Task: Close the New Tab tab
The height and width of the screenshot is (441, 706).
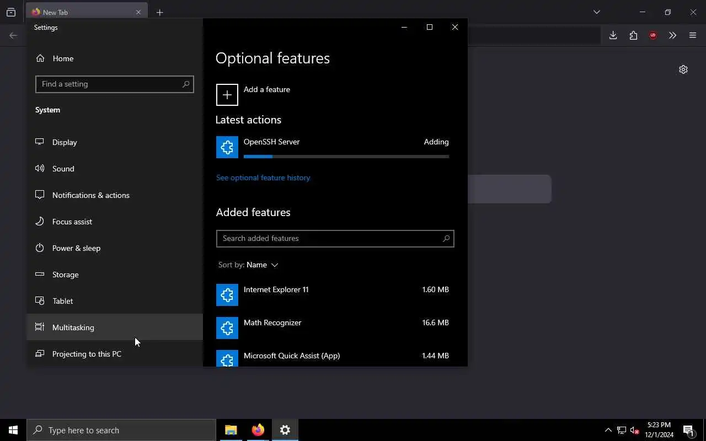Action: [138, 12]
